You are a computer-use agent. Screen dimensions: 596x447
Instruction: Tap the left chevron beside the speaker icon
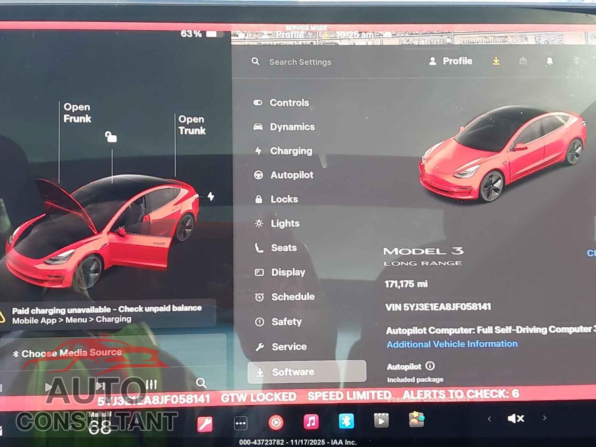pyautogui.click(x=490, y=419)
